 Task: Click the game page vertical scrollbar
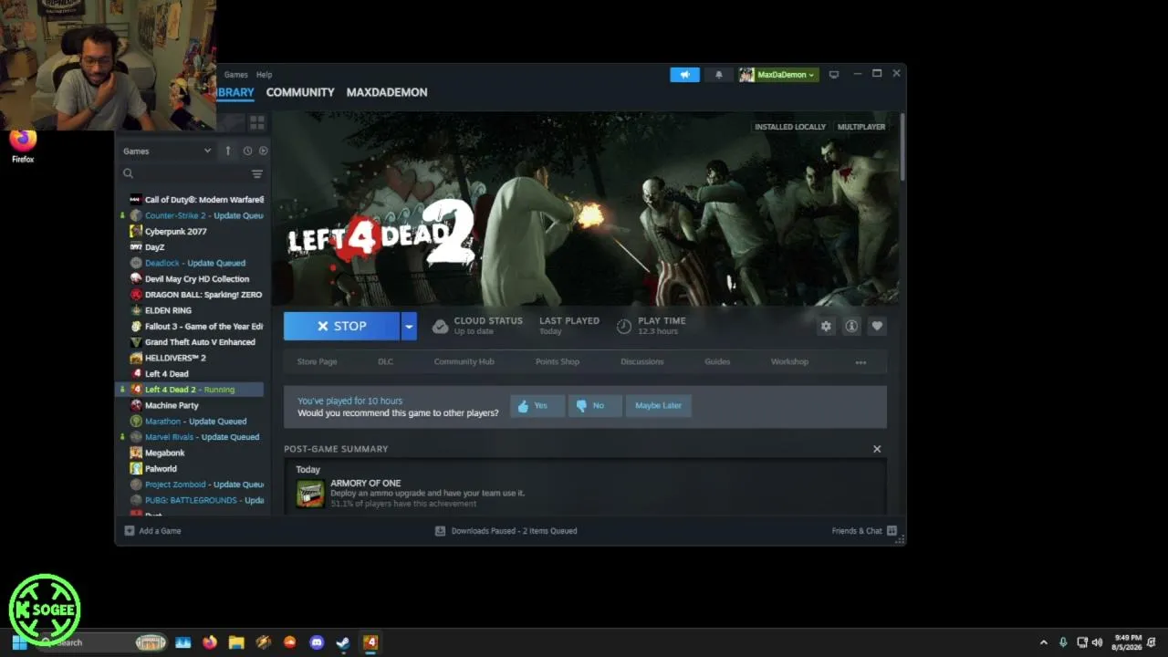coord(902,148)
